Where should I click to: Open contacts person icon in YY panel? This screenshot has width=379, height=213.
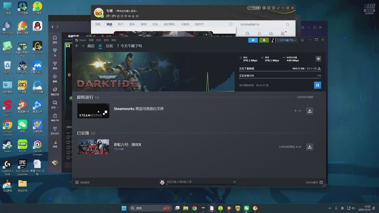point(259,33)
